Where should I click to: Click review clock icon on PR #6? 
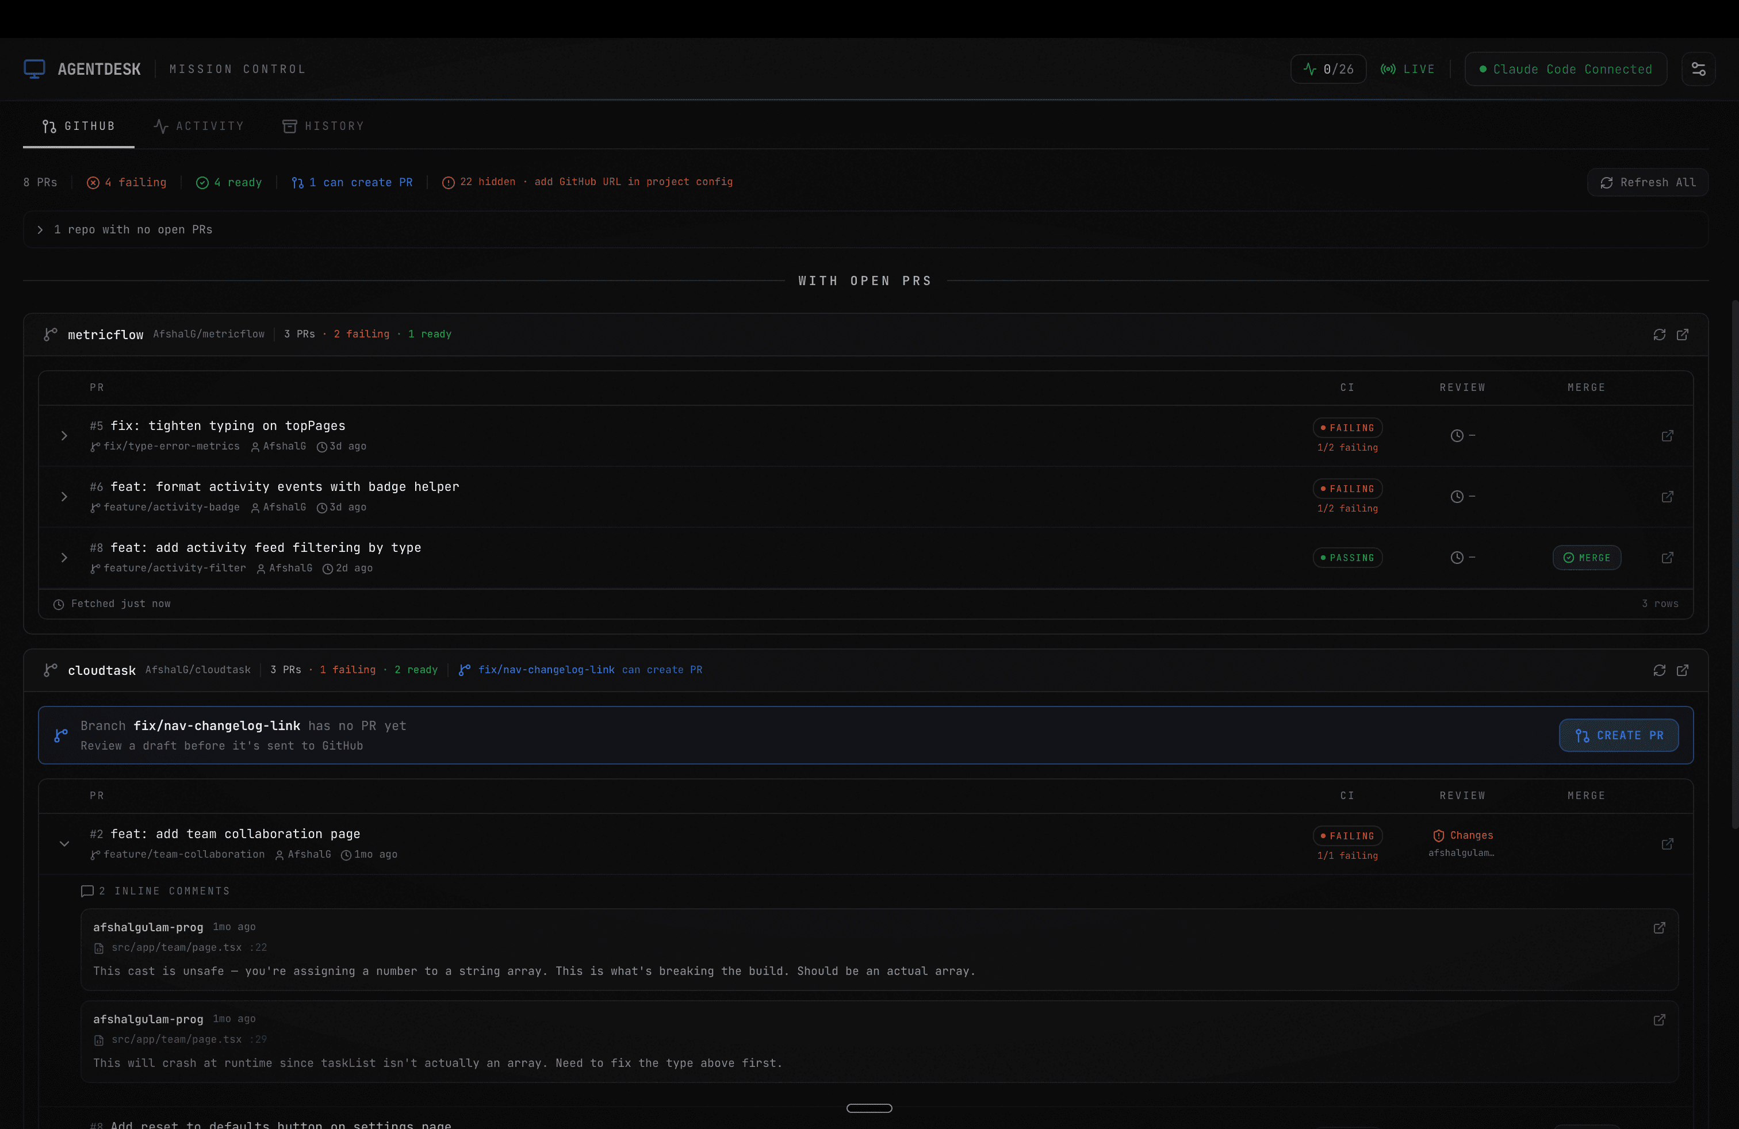click(x=1456, y=497)
